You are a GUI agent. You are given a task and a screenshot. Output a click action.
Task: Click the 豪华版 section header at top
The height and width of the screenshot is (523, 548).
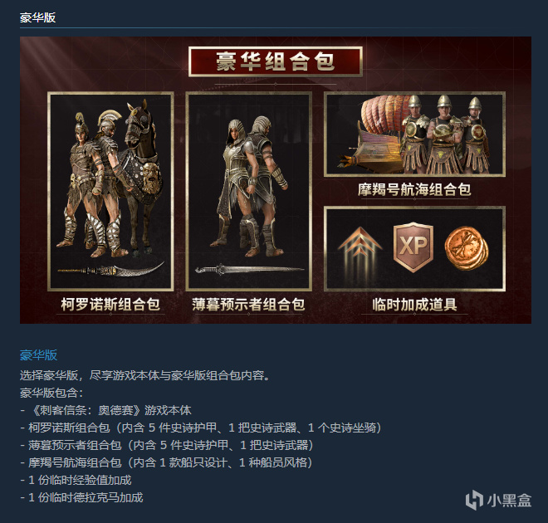(x=37, y=17)
